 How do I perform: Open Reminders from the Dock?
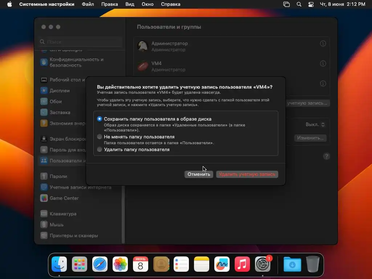[181, 264]
